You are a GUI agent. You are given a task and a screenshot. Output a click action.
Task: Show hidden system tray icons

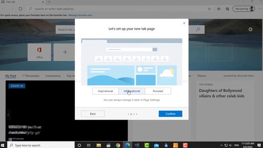[221, 145]
